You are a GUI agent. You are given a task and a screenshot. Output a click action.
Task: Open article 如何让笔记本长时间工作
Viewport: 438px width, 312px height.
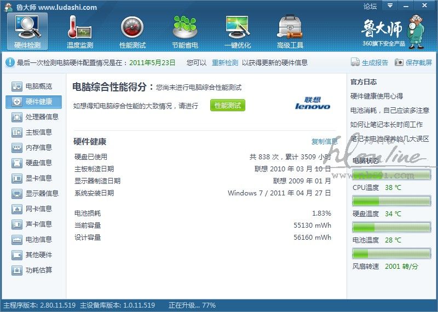click(387, 125)
